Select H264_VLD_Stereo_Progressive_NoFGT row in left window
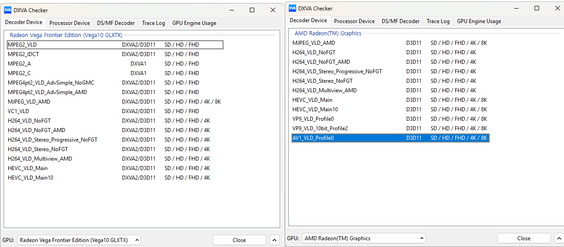This screenshot has width=564, height=247. point(115,140)
